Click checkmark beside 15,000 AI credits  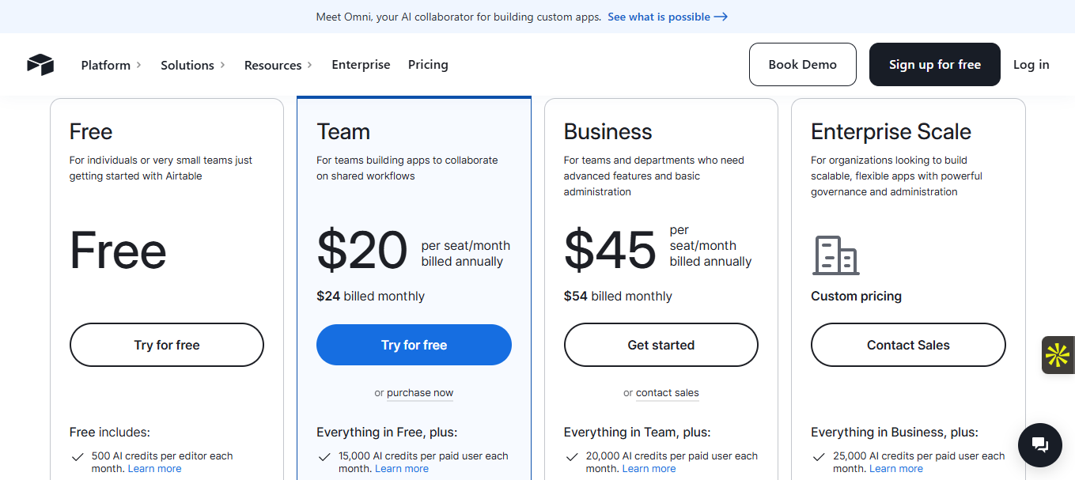click(324, 457)
